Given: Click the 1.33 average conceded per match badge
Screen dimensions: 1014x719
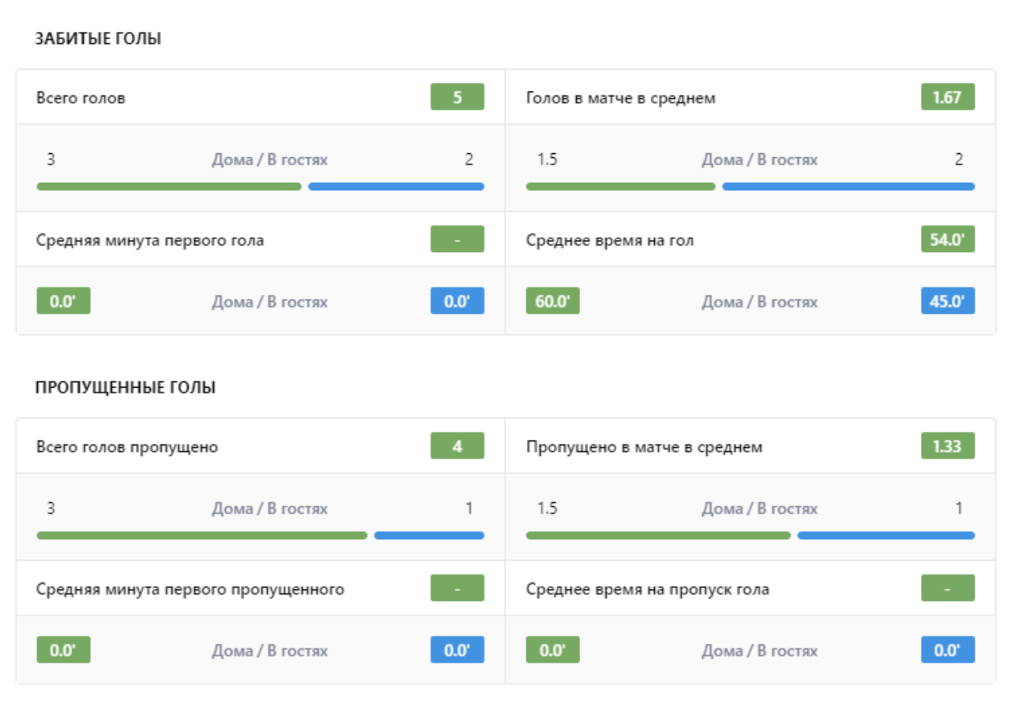Looking at the screenshot, I should 947,446.
